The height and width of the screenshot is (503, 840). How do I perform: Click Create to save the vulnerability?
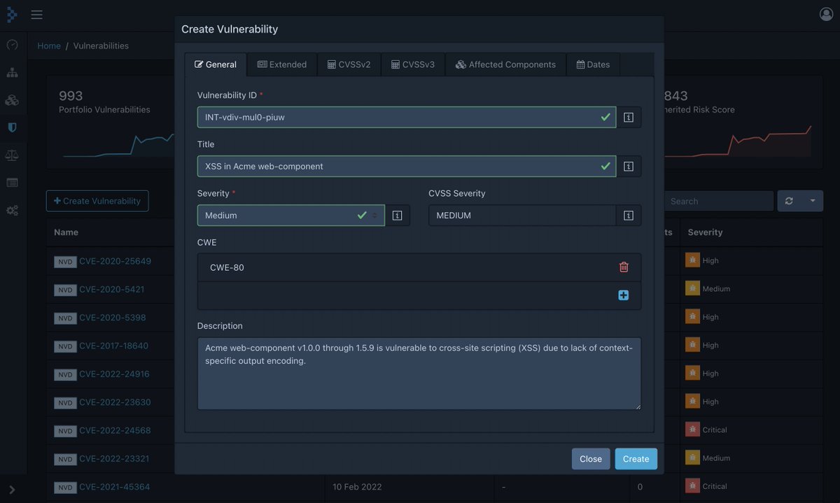click(635, 458)
